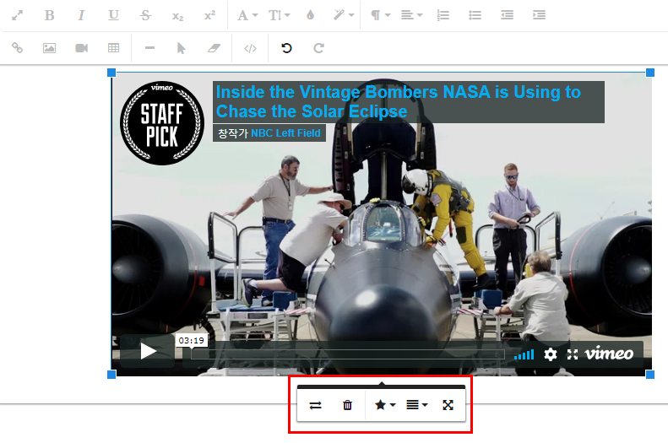
Task: Click the insert video toolbar icon
Action: [81, 48]
